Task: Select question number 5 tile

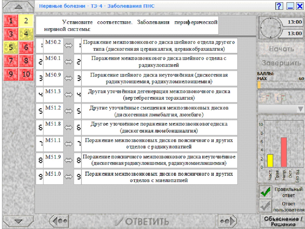Action: click(11, 47)
